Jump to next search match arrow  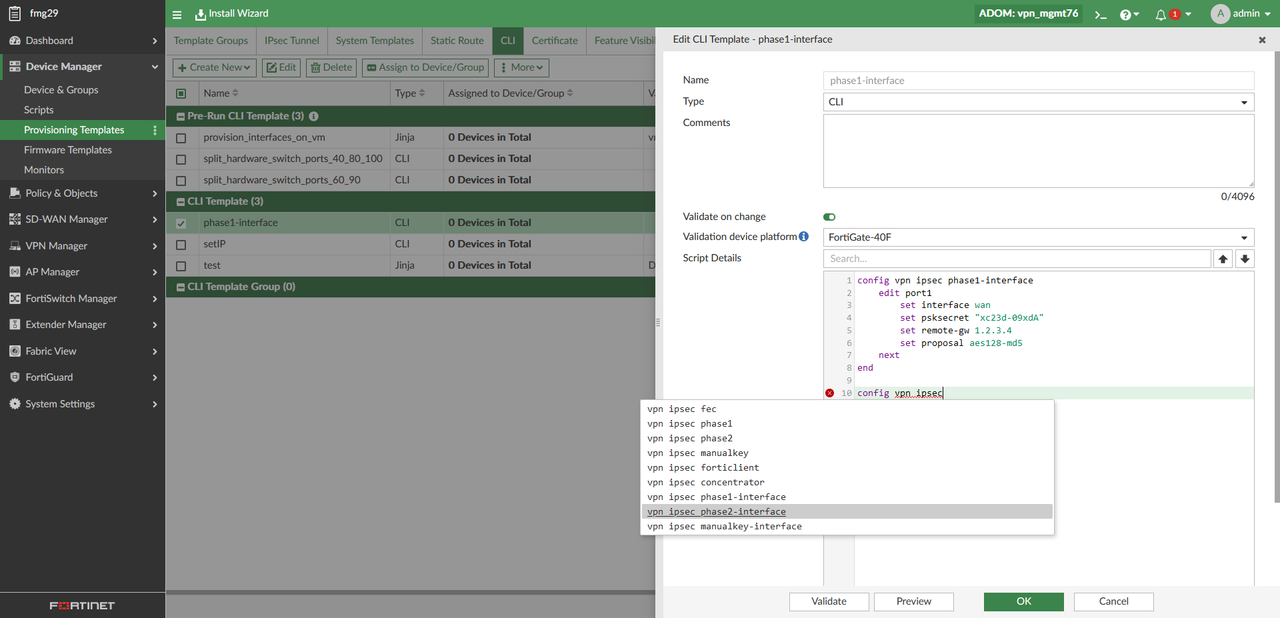pos(1245,259)
